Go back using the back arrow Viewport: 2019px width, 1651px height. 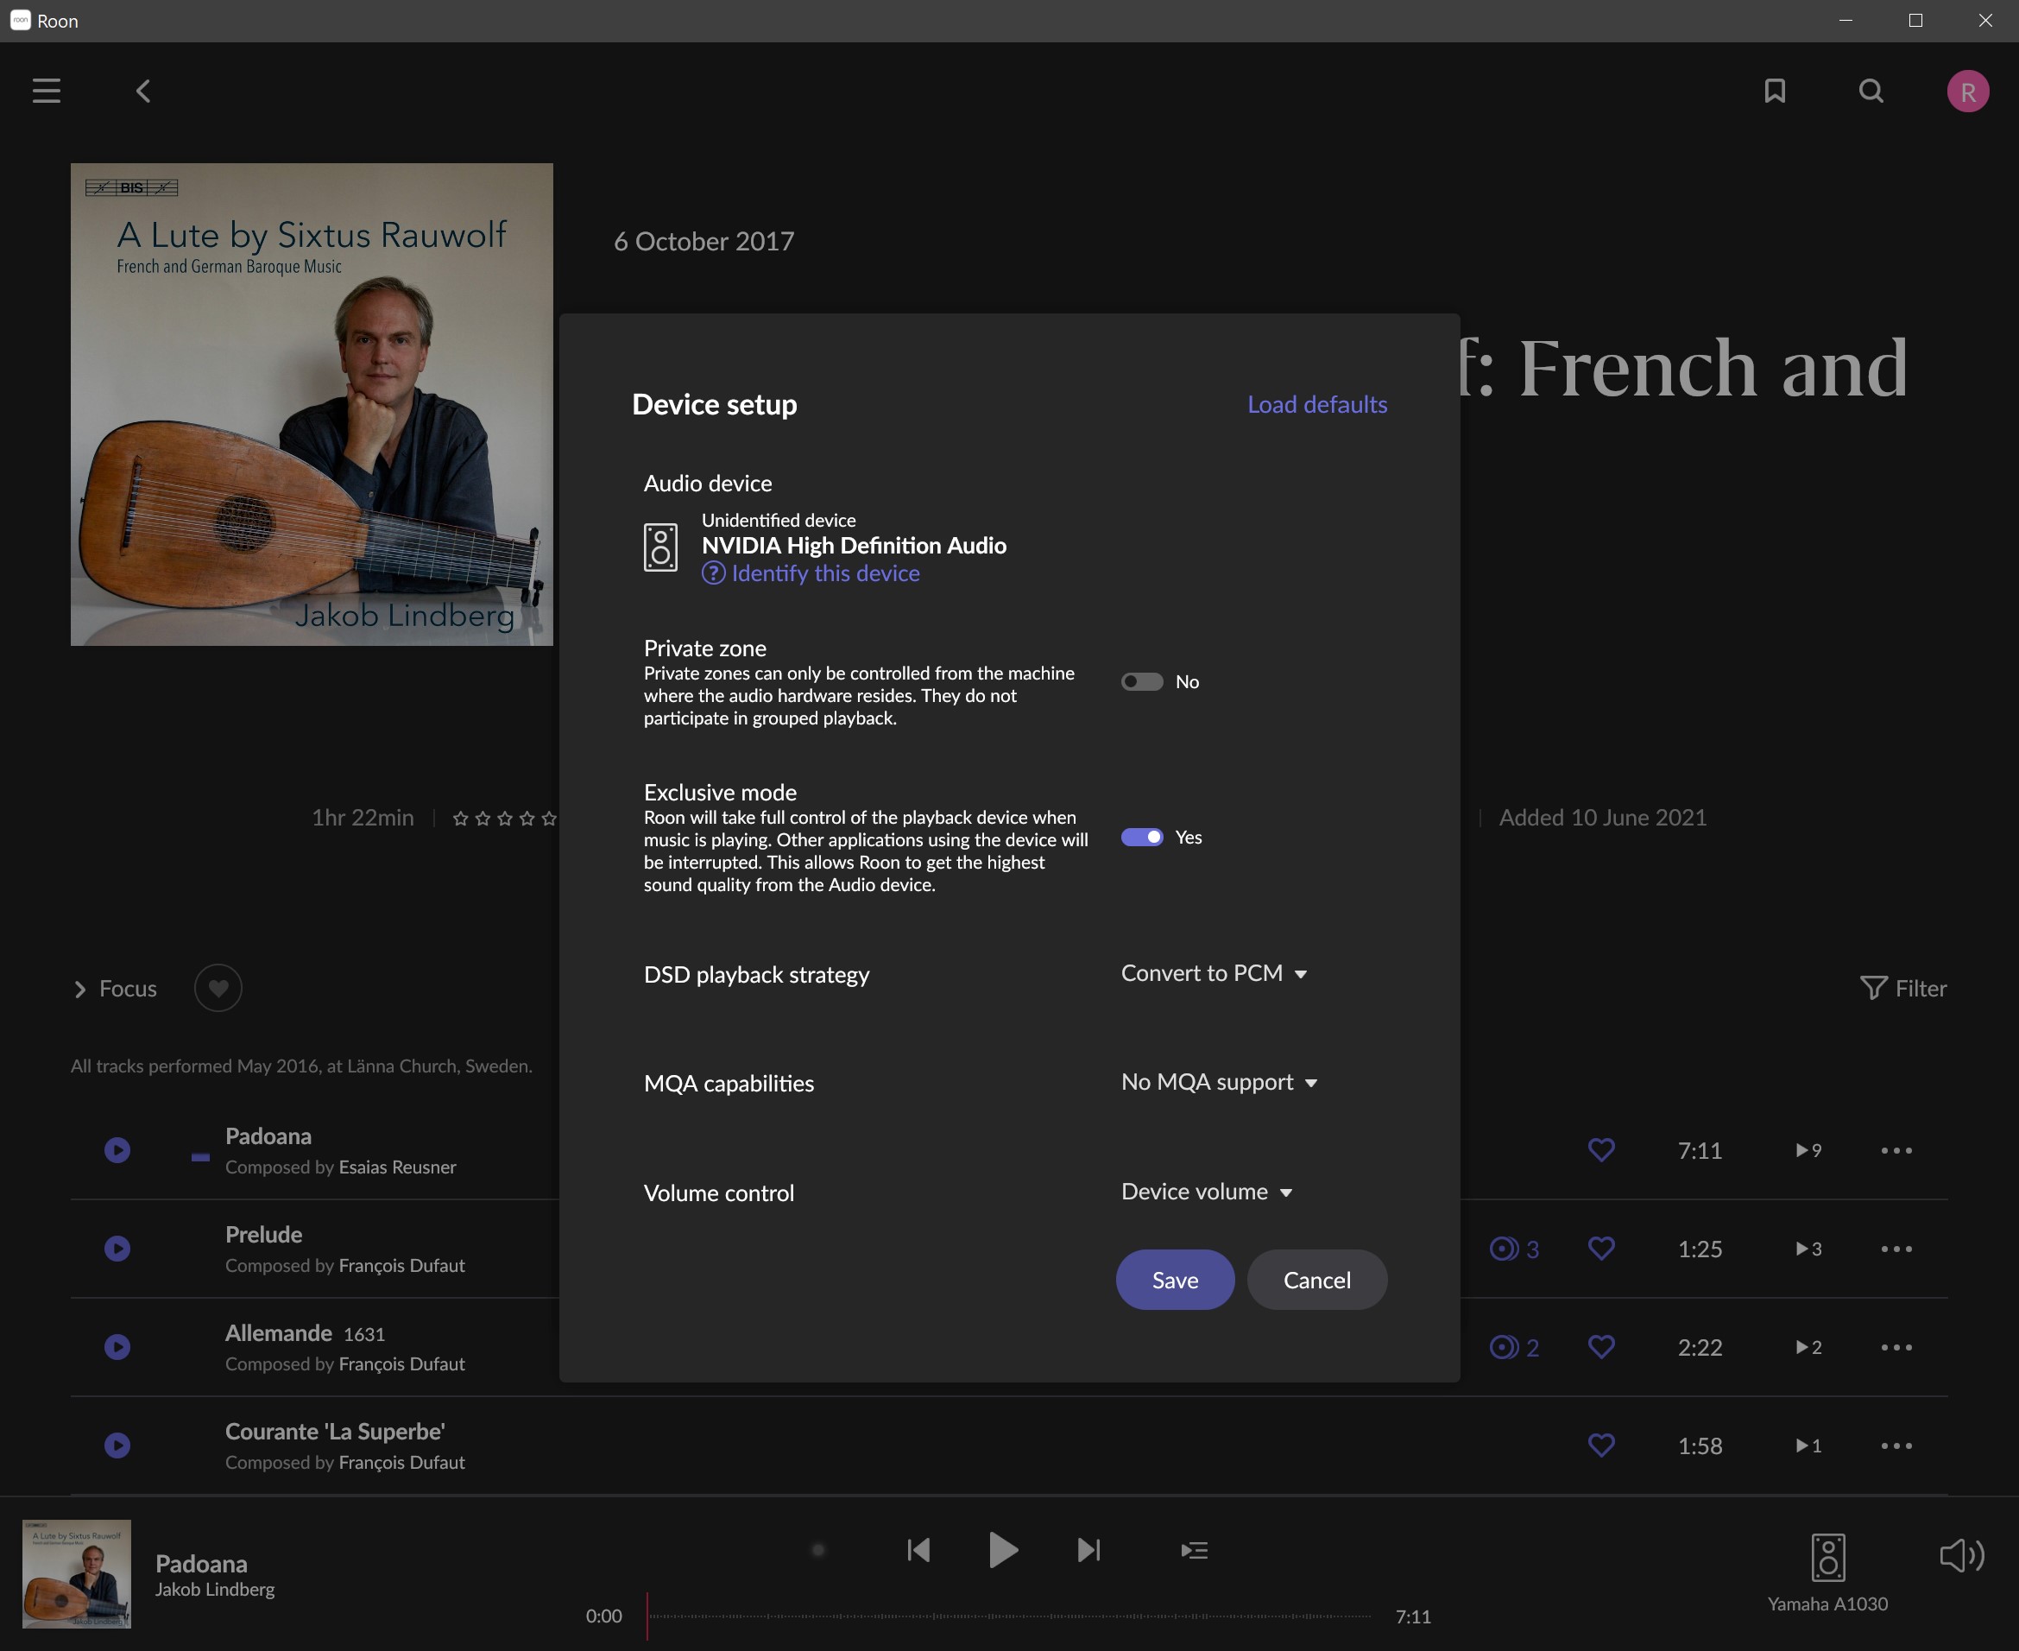click(143, 92)
